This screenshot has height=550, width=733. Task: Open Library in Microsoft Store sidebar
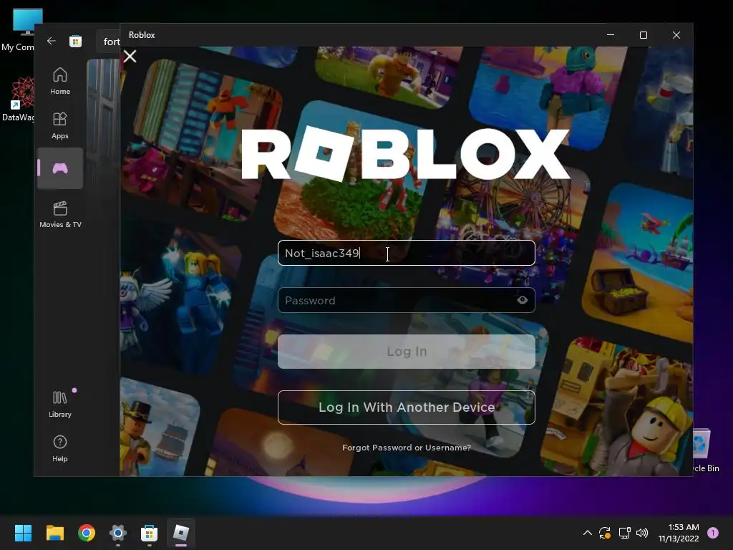click(x=60, y=404)
